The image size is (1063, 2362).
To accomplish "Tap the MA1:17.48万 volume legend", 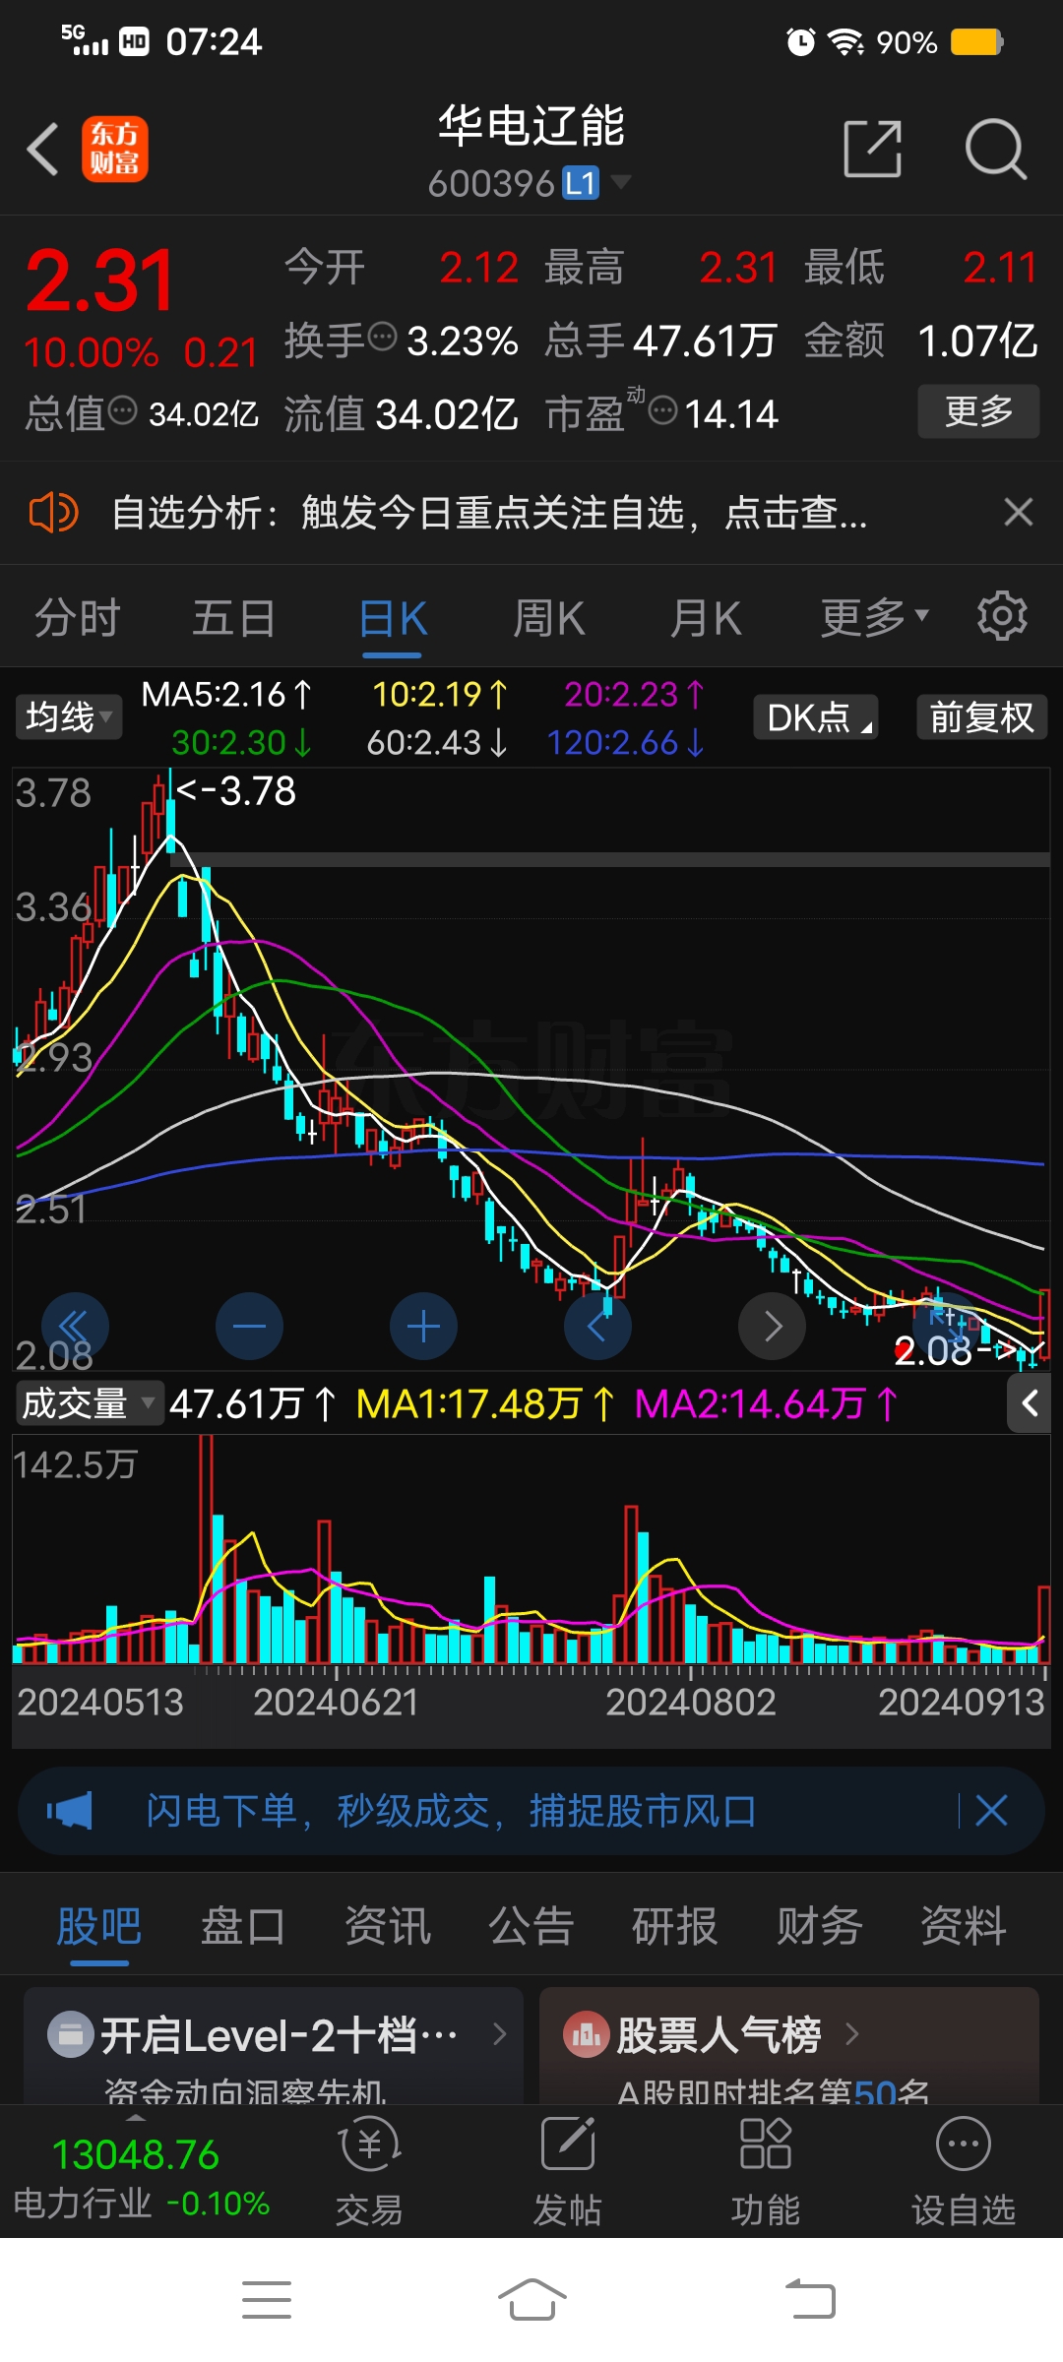I will click(485, 1403).
